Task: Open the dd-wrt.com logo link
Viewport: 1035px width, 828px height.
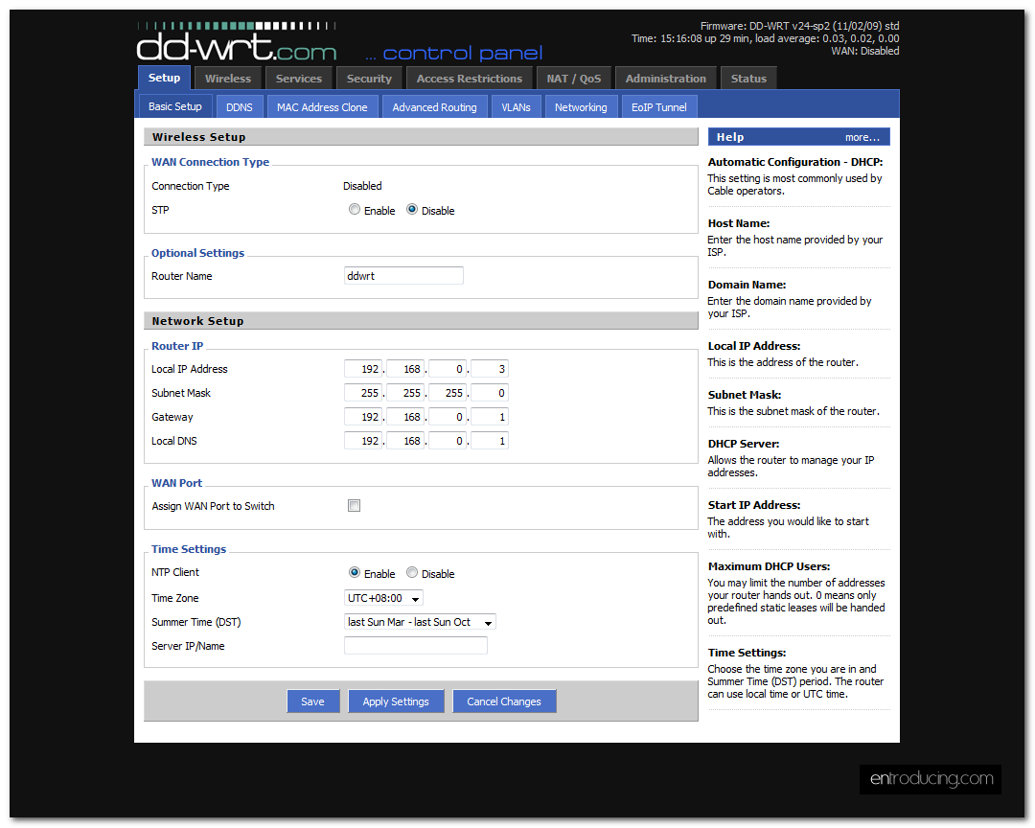Action: [x=237, y=43]
